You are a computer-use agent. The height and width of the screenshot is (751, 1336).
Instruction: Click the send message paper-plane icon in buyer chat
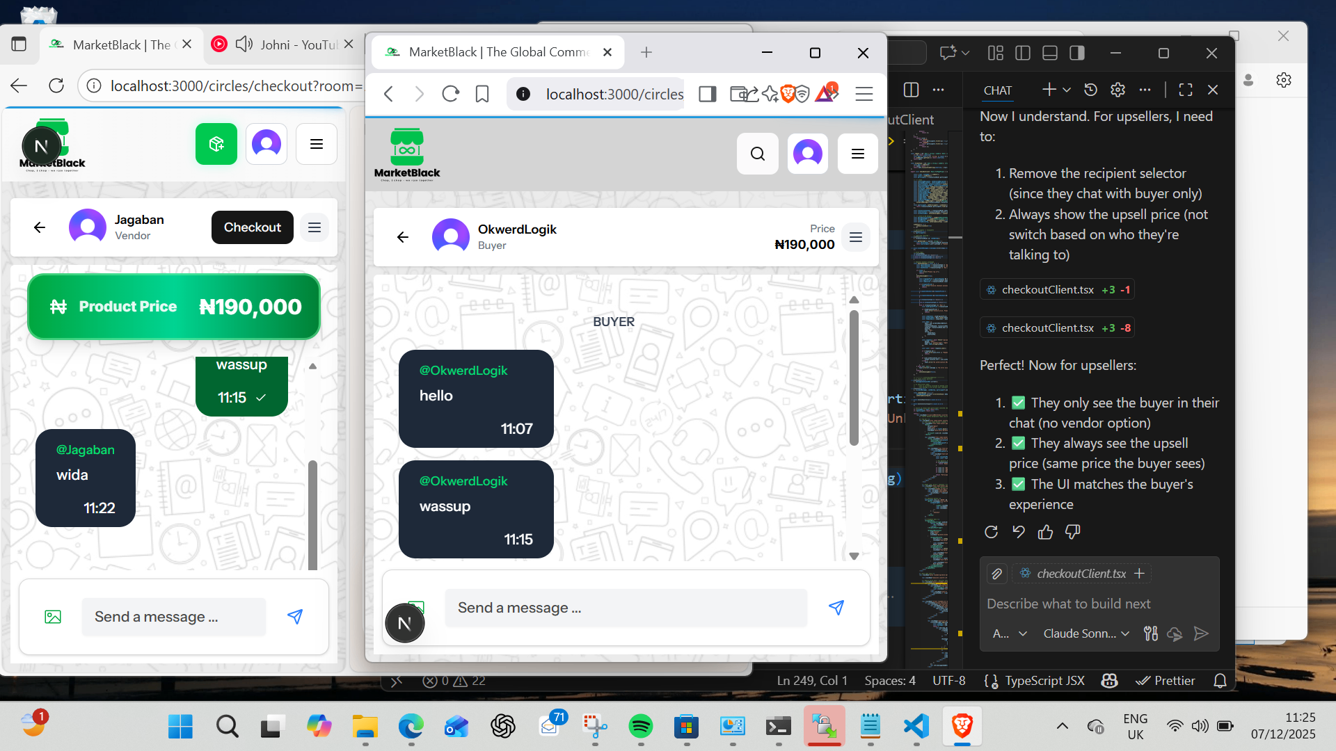coord(836,608)
